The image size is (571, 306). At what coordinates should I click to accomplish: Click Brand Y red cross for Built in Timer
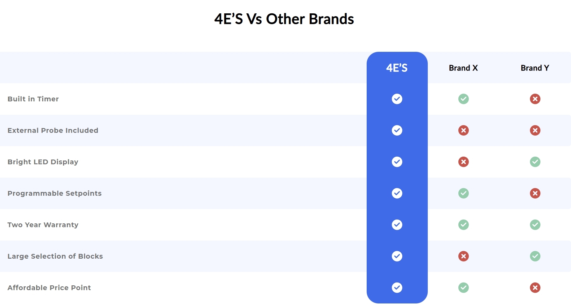point(535,99)
